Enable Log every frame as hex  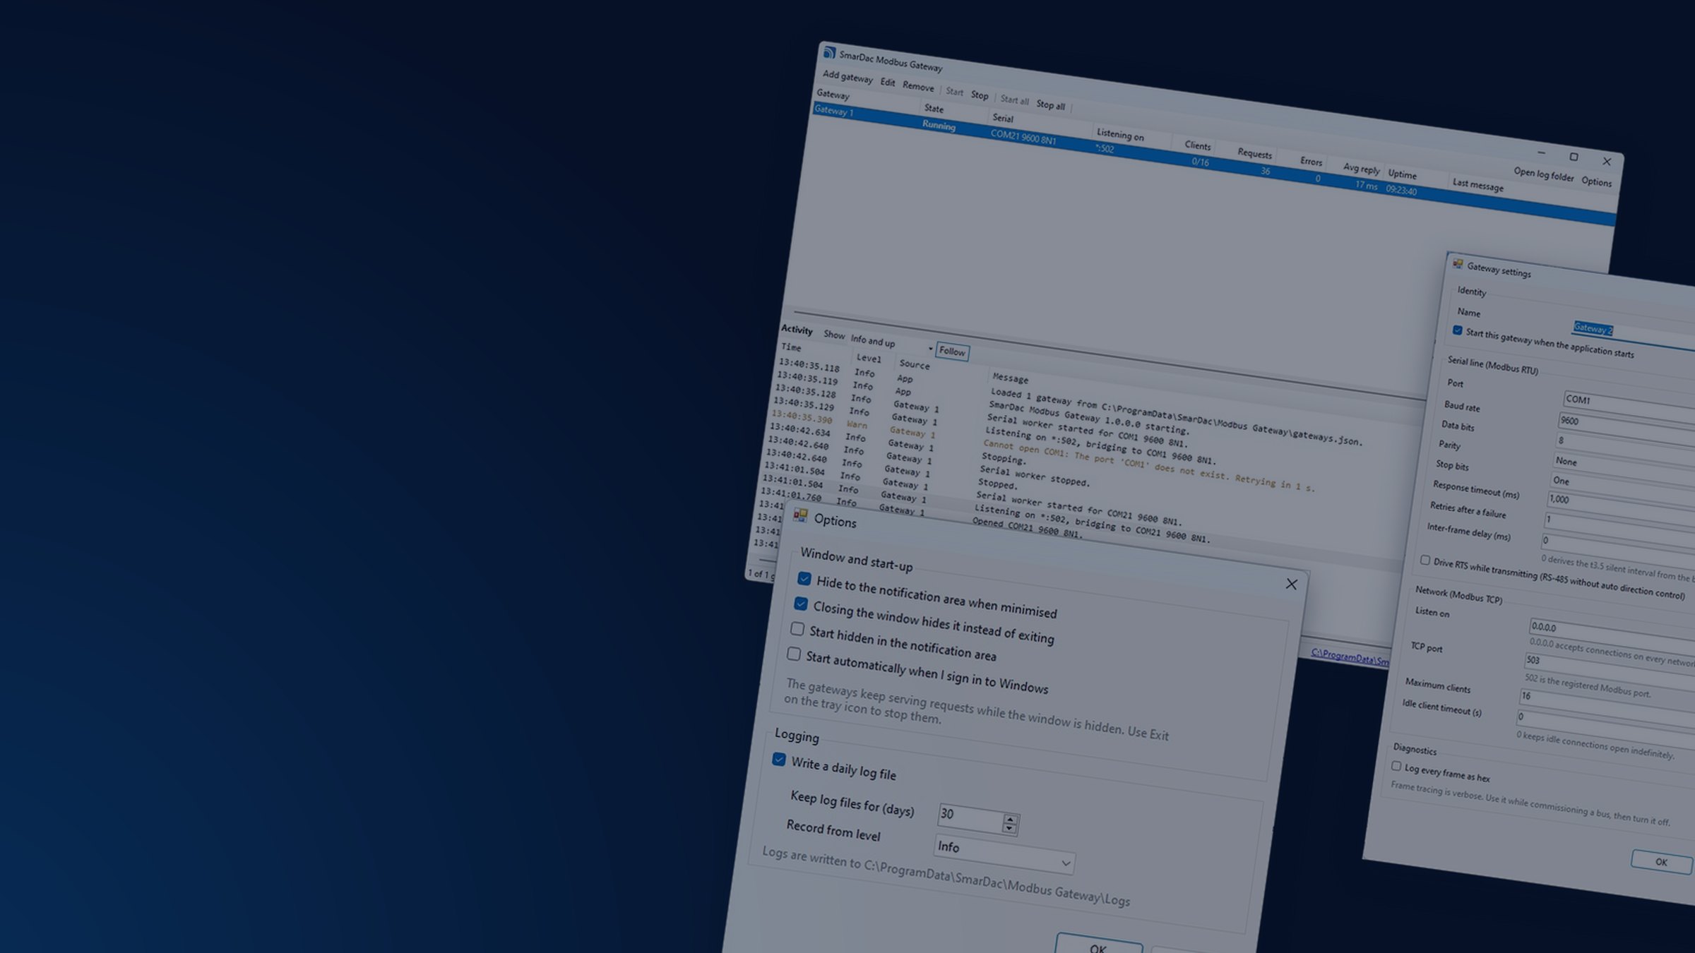click(1396, 766)
